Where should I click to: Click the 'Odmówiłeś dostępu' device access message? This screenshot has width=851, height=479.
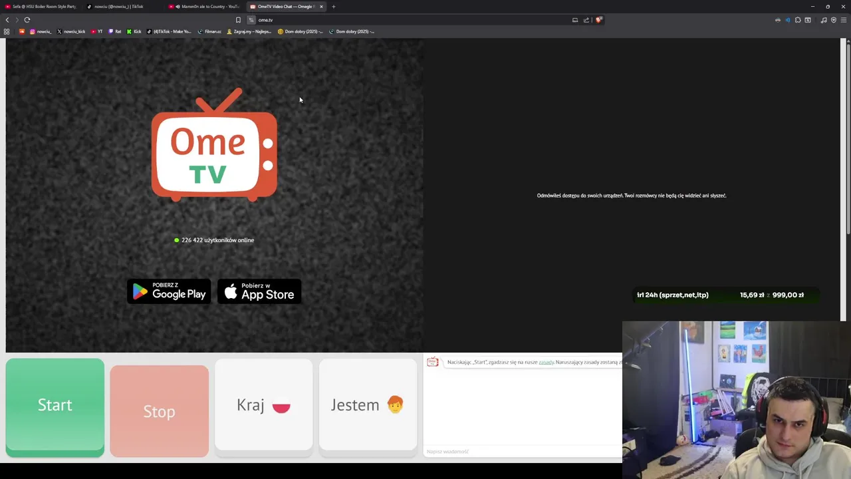coord(632,196)
